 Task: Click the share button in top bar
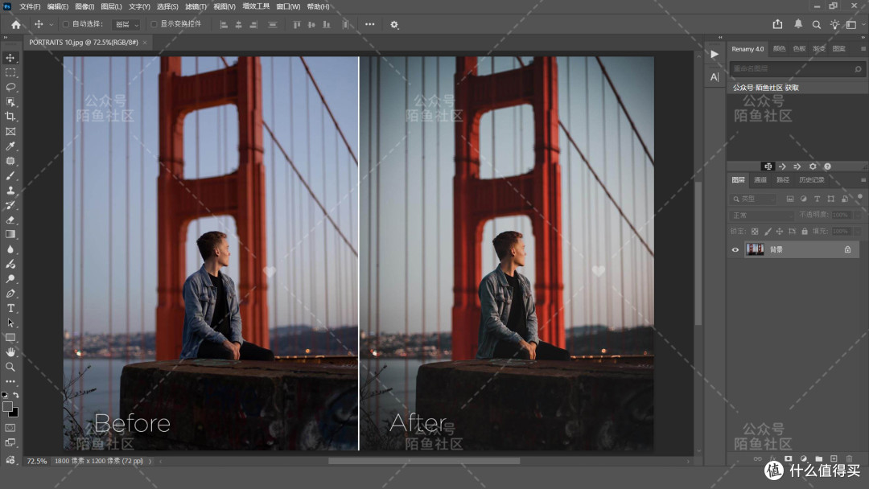coord(777,24)
